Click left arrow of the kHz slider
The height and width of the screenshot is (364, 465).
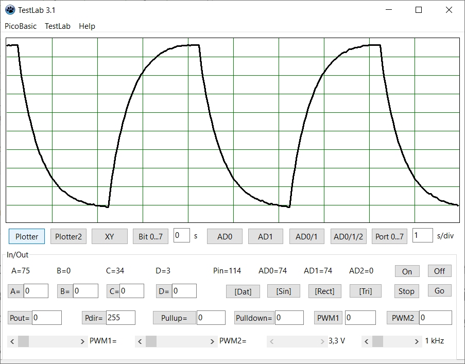(x=367, y=341)
